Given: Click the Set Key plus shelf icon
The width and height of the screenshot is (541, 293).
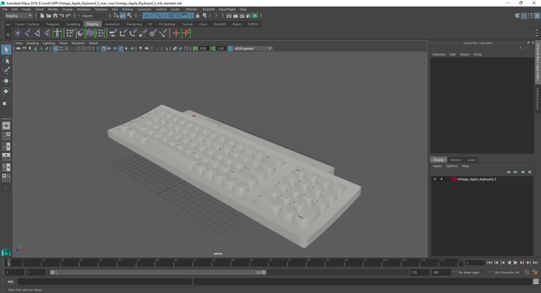Looking at the screenshot, I should 176,33.
